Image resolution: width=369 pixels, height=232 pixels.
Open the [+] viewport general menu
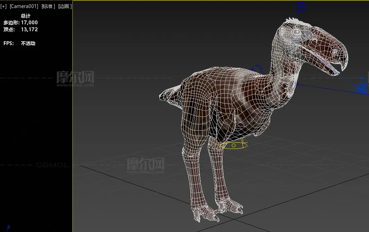click(3, 6)
